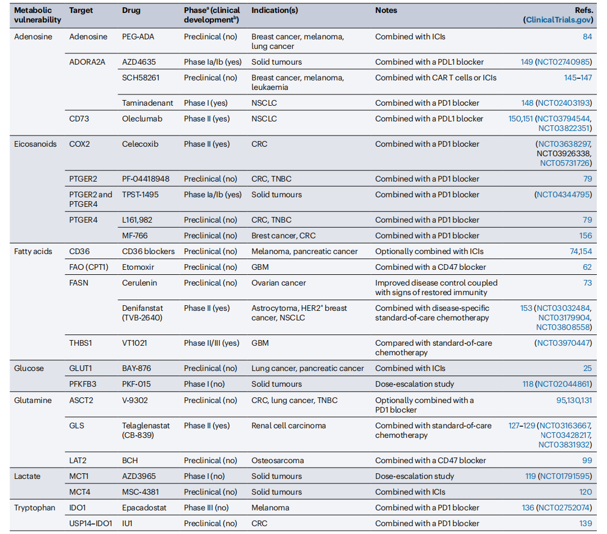This screenshot has width=607, height=534.
Task: Open trial NCT01791595 for AZD3965
Action: pos(564,476)
